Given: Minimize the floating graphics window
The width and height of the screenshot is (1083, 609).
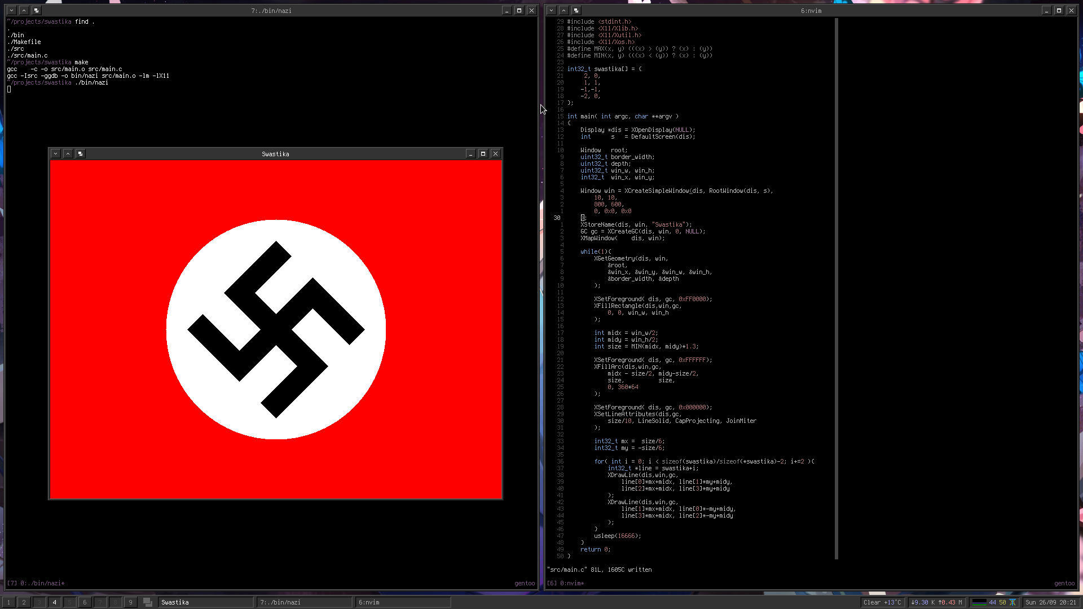Looking at the screenshot, I should click(470, 153).
